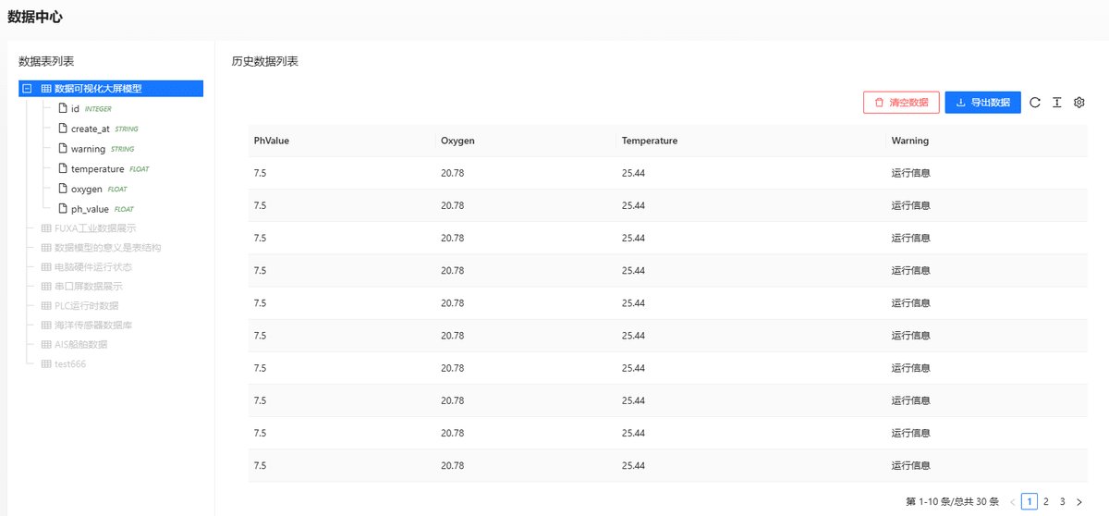Click 清空数据 button
The height and width of the screenshot is (516, 1109).
[x=901, y=103]
